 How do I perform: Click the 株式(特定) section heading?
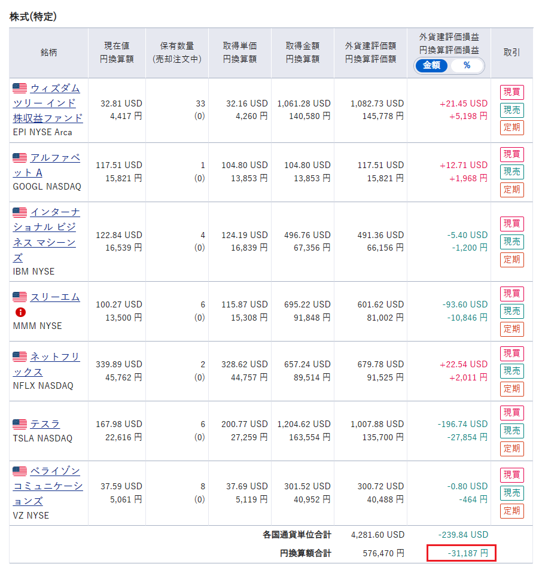coord(33,17)
